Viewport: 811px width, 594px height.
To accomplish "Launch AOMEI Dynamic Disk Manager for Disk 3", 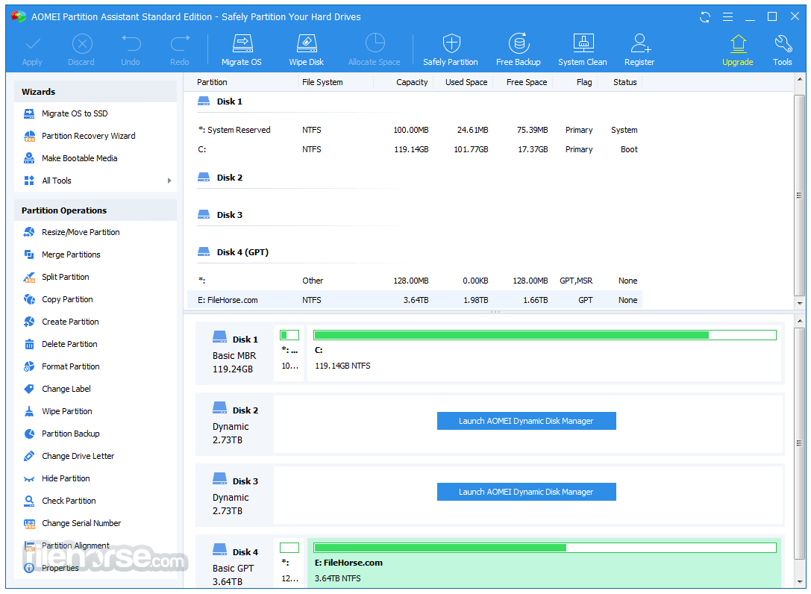I will [526, 492].
